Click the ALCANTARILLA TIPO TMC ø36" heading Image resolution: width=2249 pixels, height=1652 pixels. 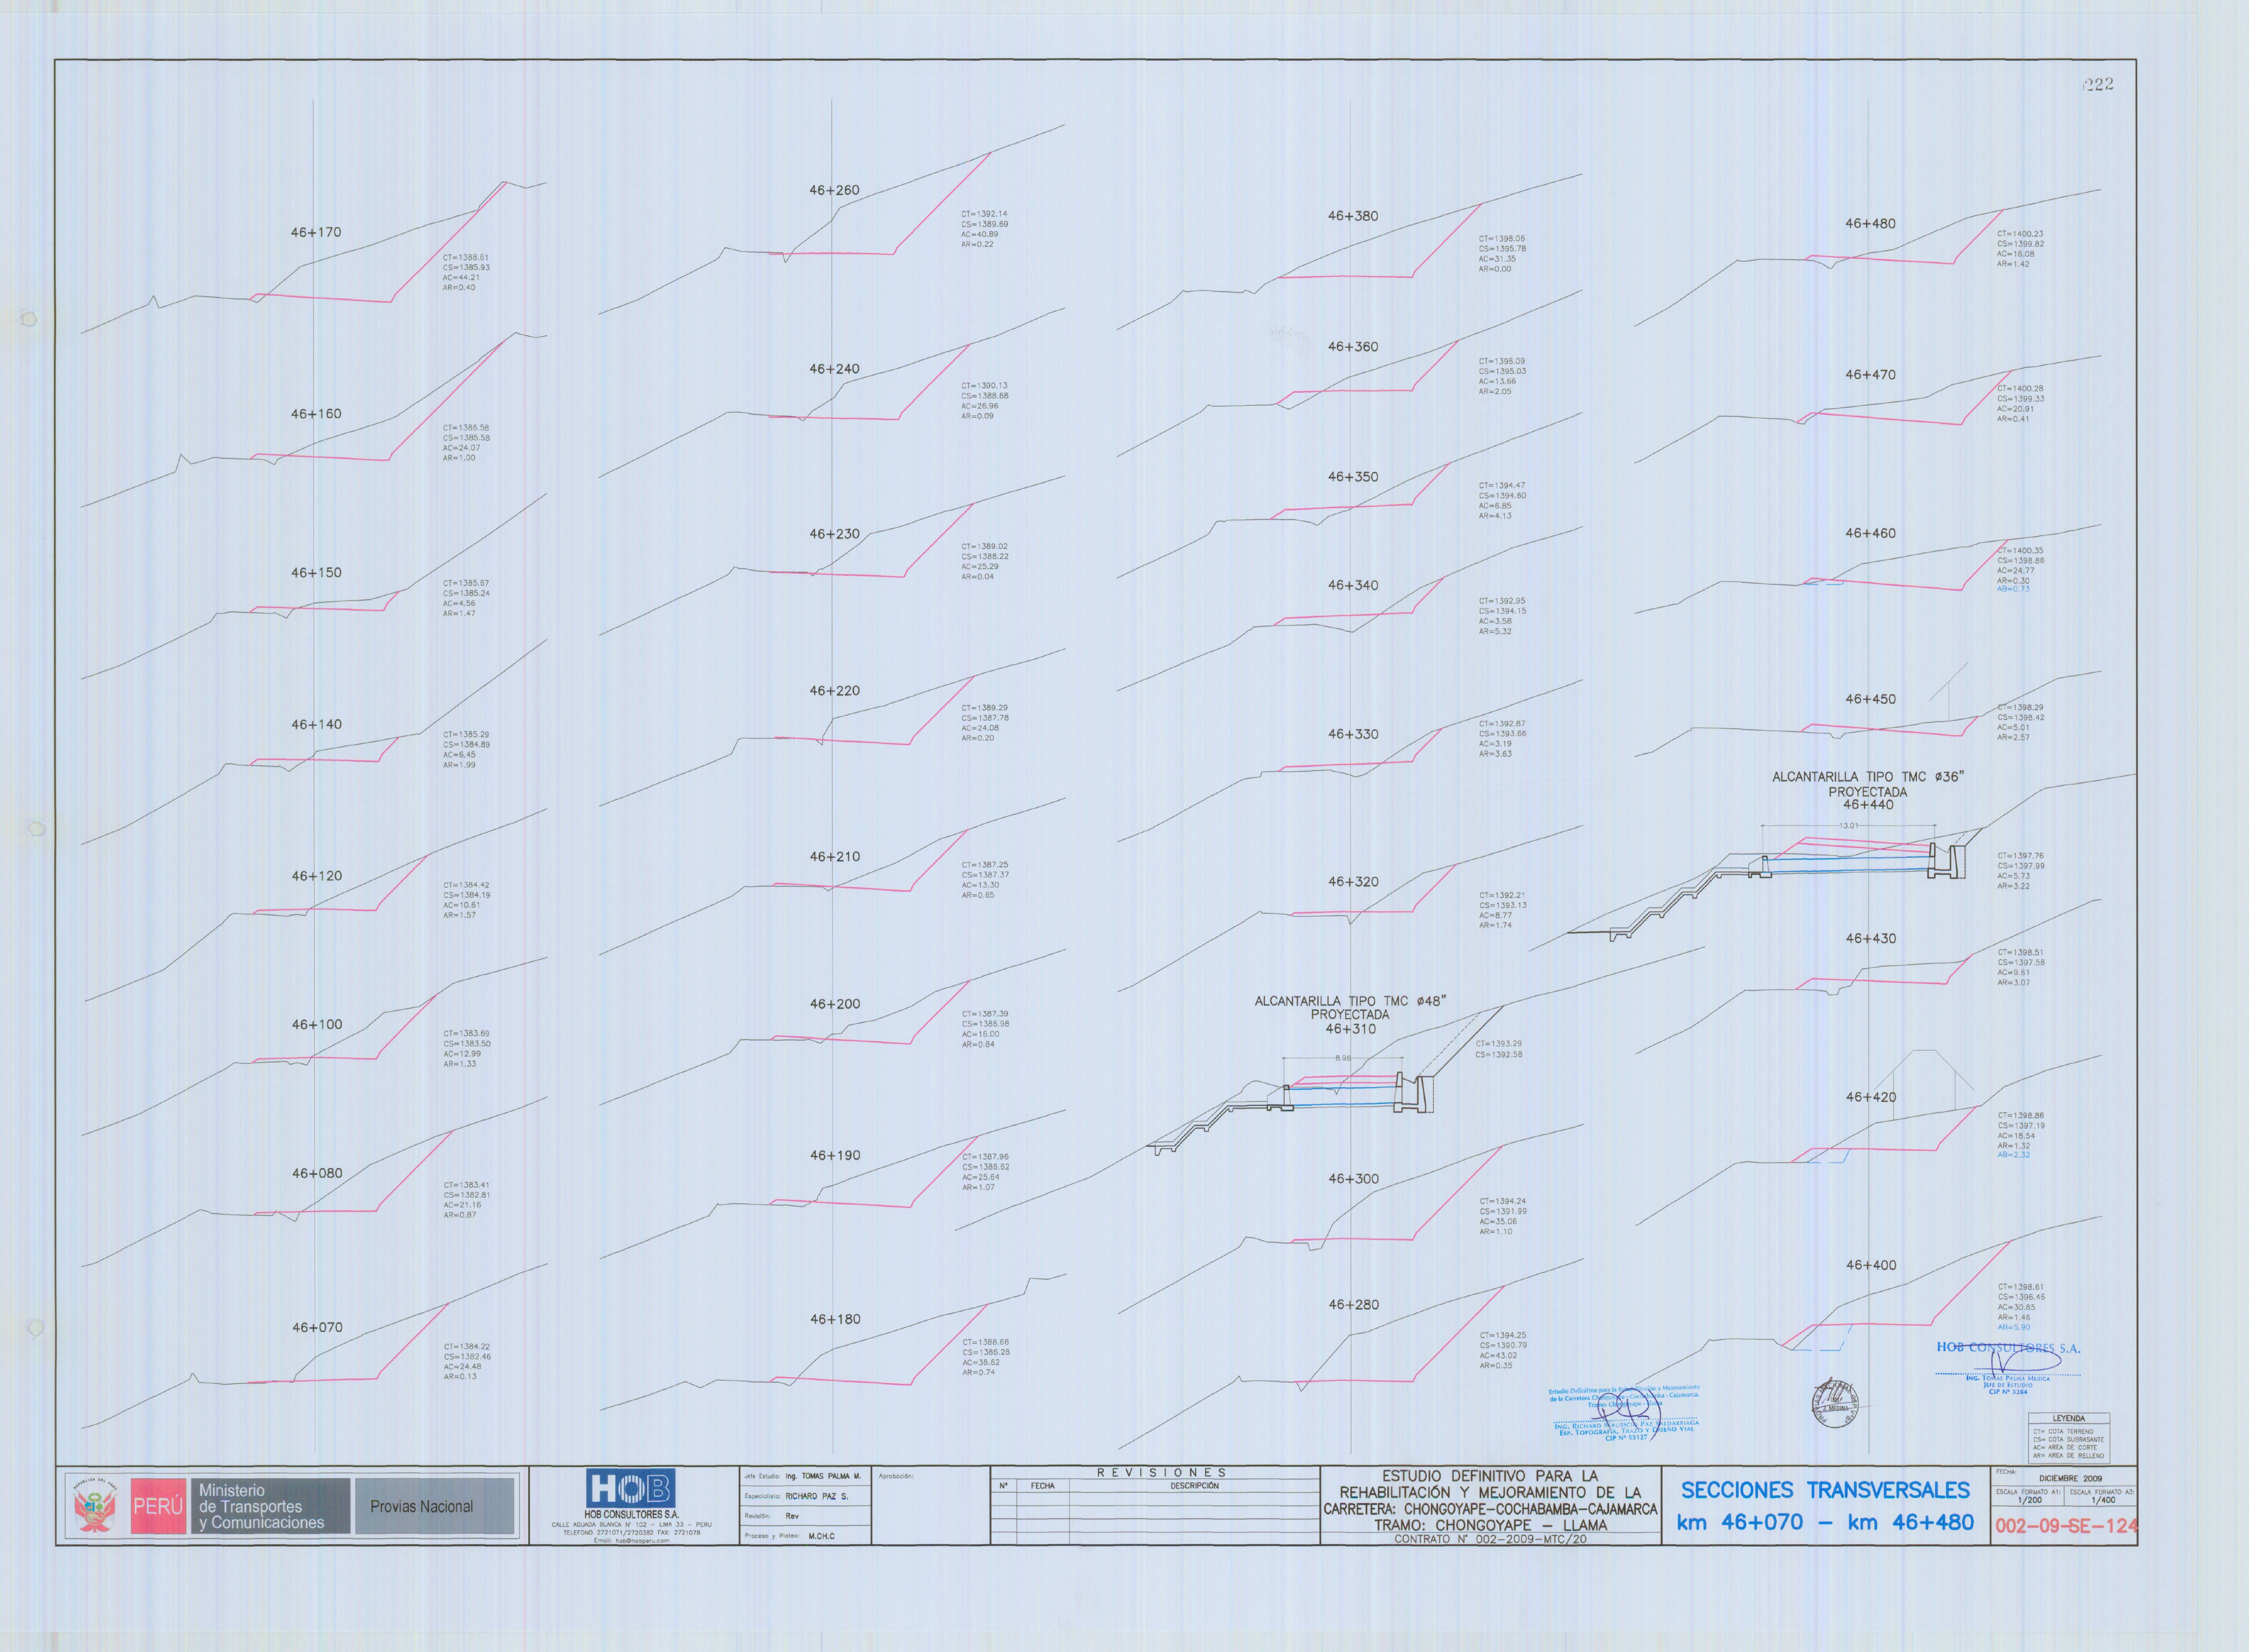tap(1868, 777)
